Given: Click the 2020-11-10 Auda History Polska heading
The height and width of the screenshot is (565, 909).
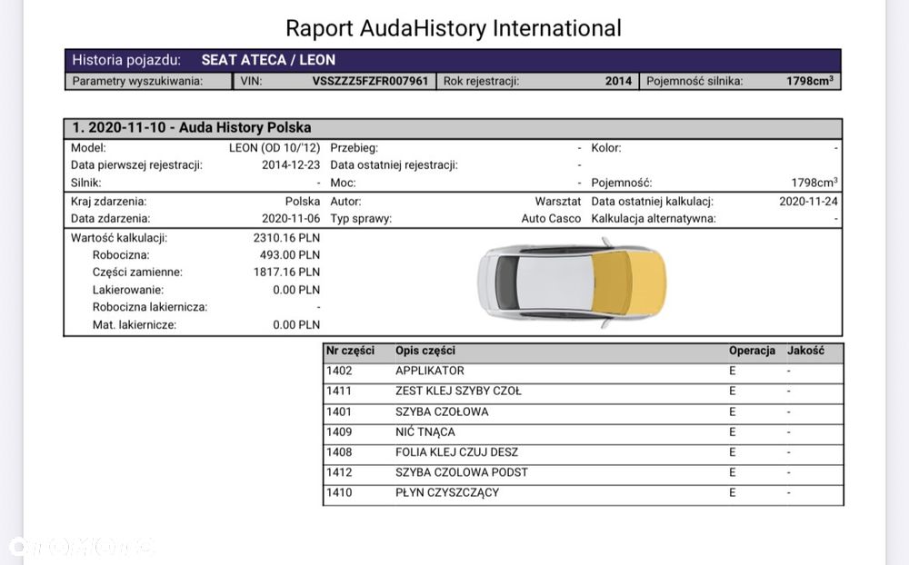Looking at the screenshot, I should coord(191,127).
